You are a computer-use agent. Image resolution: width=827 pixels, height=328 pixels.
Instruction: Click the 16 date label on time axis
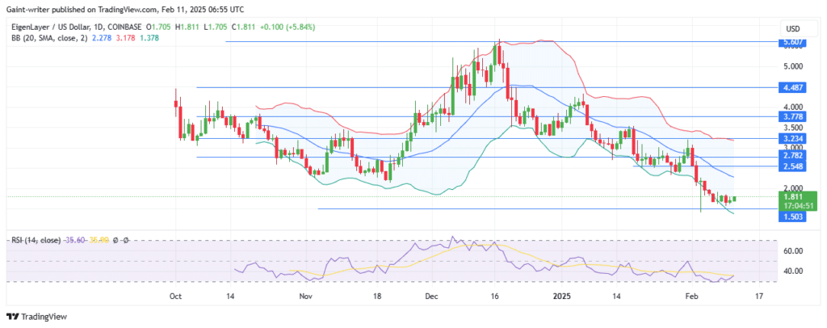493,296
